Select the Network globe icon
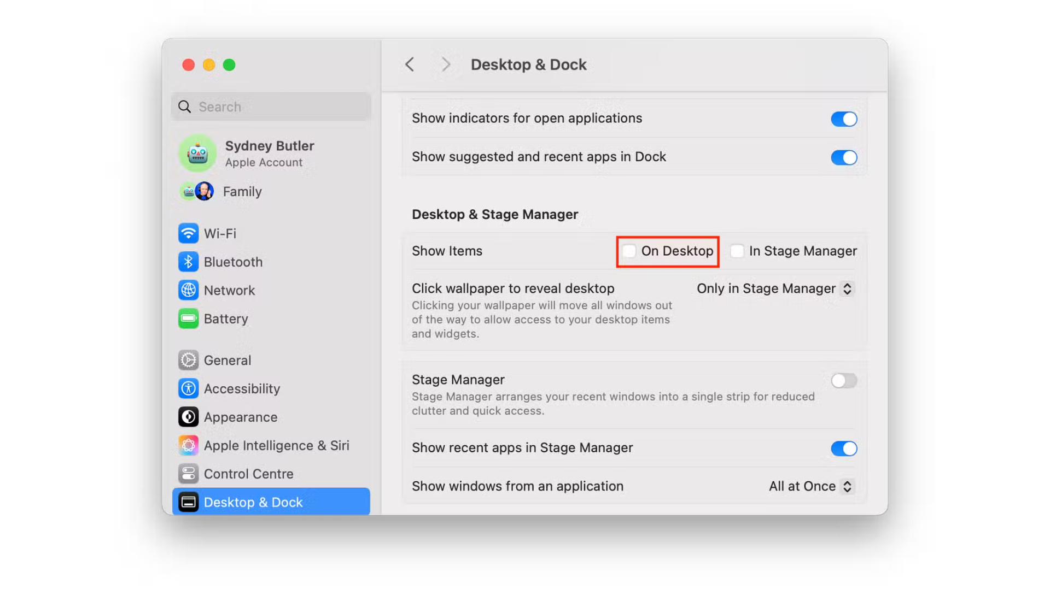Screen dimensions: 1050x590 pos(188,290)
